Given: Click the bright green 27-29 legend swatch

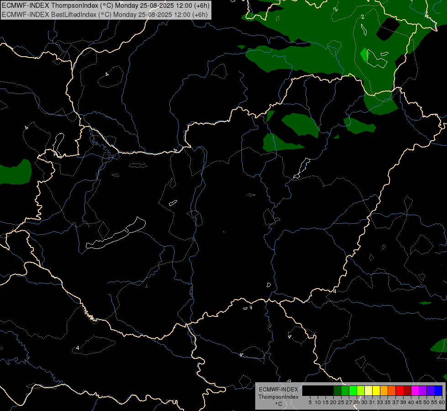Looking at the screenshot, I should 353,390.
